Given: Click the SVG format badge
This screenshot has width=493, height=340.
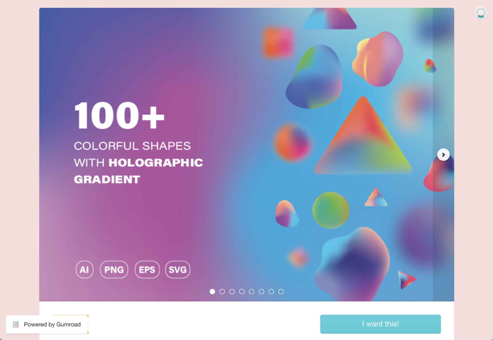Looking at the screenshot, I should 178,270.
